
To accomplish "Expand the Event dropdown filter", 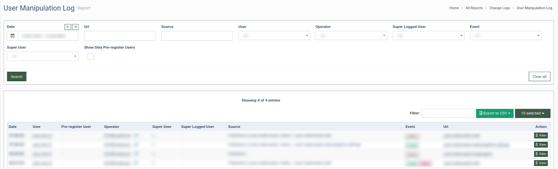I will [x=505, y=36].
